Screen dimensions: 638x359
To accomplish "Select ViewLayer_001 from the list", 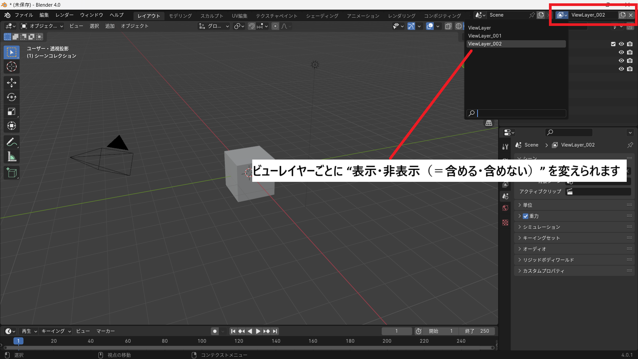I will (485, 36).
